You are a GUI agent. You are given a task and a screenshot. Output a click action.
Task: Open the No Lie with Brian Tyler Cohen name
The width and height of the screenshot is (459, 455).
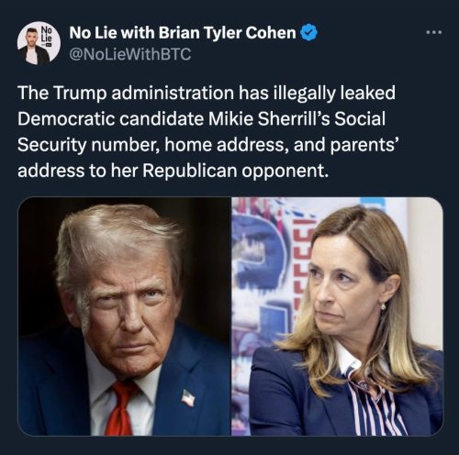183,33
